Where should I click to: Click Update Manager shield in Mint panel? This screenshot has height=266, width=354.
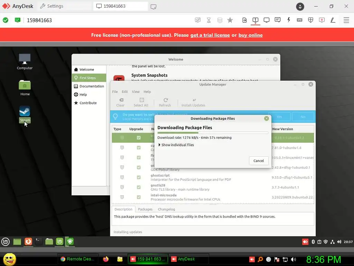coord(70,241)
